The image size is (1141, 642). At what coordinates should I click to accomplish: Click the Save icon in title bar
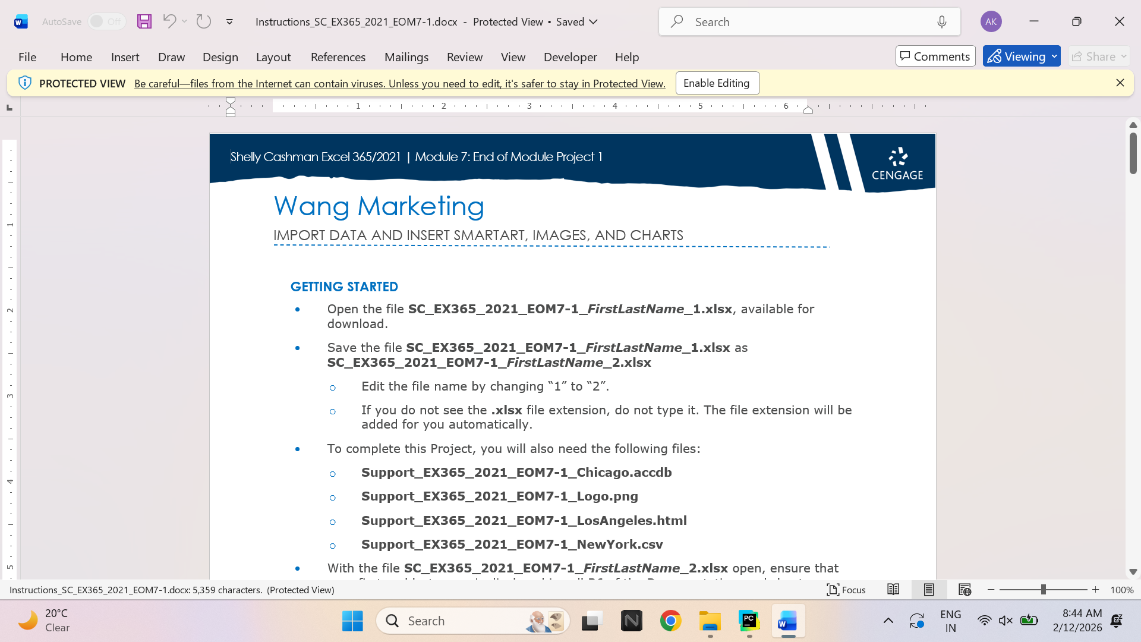144,21
